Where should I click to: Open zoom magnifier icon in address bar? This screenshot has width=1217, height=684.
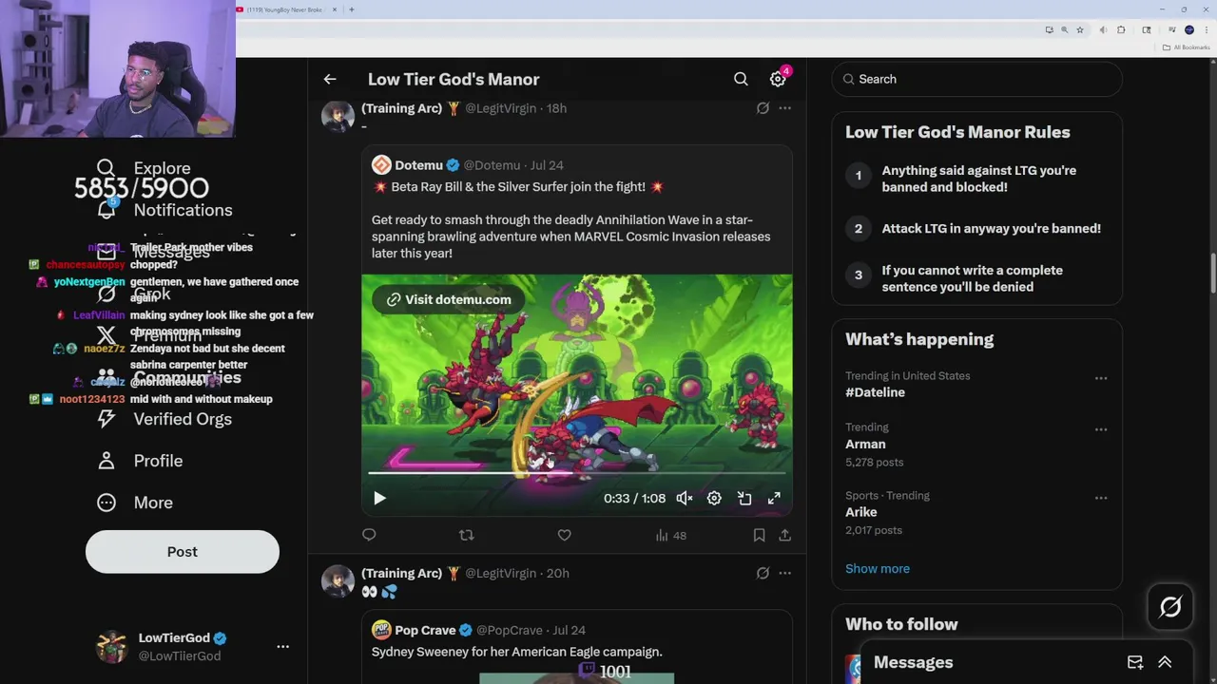click(1065, 30)
